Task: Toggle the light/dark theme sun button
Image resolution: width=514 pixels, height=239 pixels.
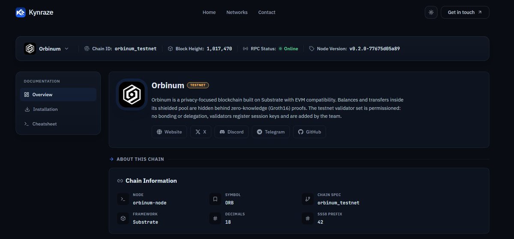Action: point(431,12)
